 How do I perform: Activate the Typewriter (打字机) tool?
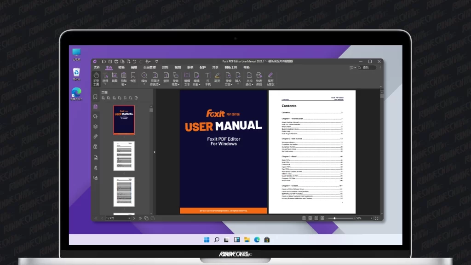click(x=207, y=77)
